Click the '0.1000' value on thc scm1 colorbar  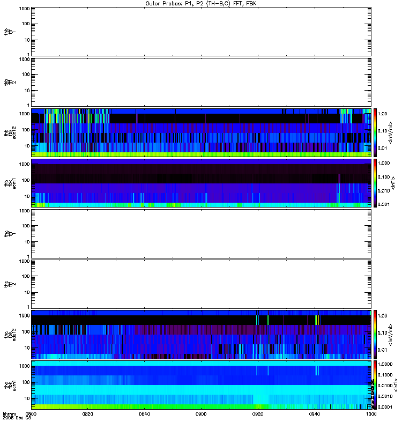point(385,375)
